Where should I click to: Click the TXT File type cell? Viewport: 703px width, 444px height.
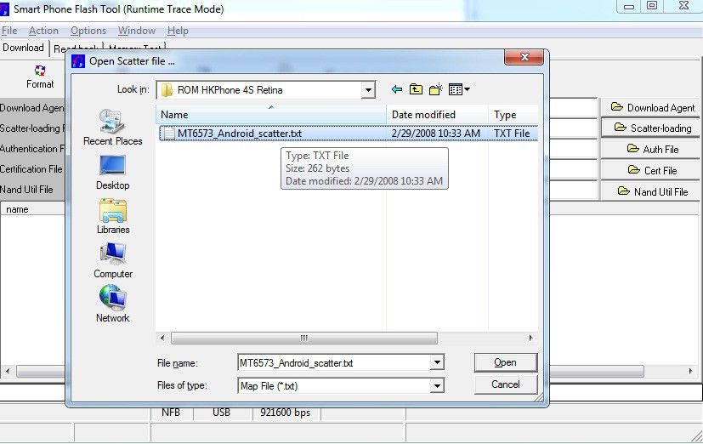(512, 134)
